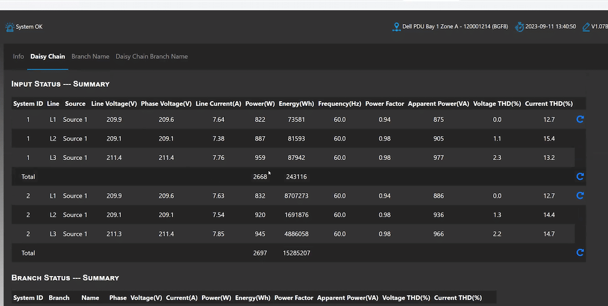Click power value 822
Viewport: 608px width, 306px height.
pos(260,119)
